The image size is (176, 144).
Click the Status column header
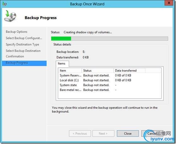pyautogui.click(x=98, y=70)
